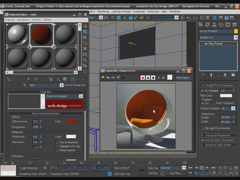Image resolution: width=240 pixels, height=180 pixels.
Task: Pick material from object eyedropper
Action: pyautogui.click(x=25, y=85)
